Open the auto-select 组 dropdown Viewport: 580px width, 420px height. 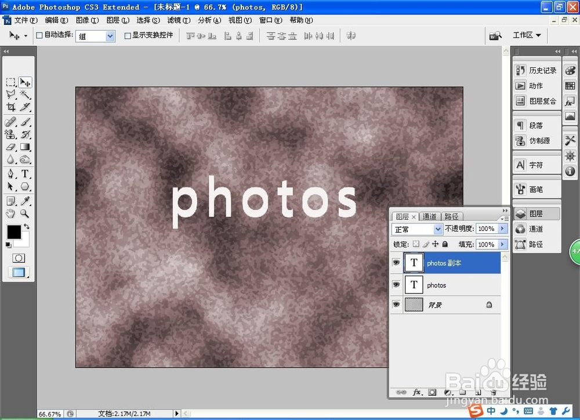tap(110, 36)
